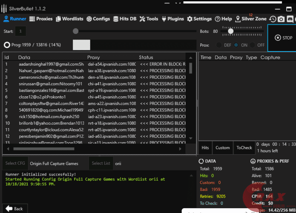Click the Select CFG button

(15, 163)
